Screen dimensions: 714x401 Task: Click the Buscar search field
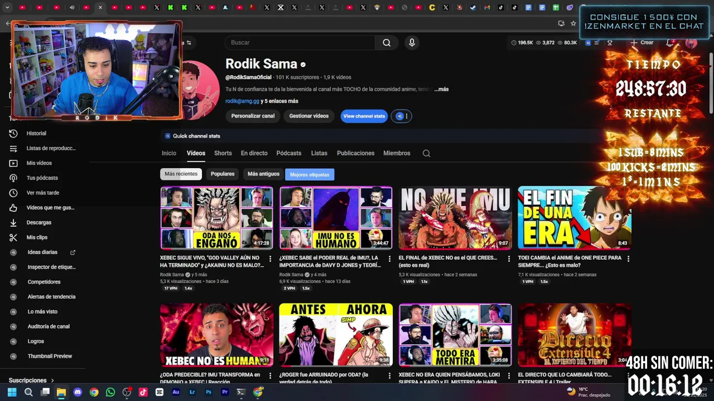click(300, 42)
